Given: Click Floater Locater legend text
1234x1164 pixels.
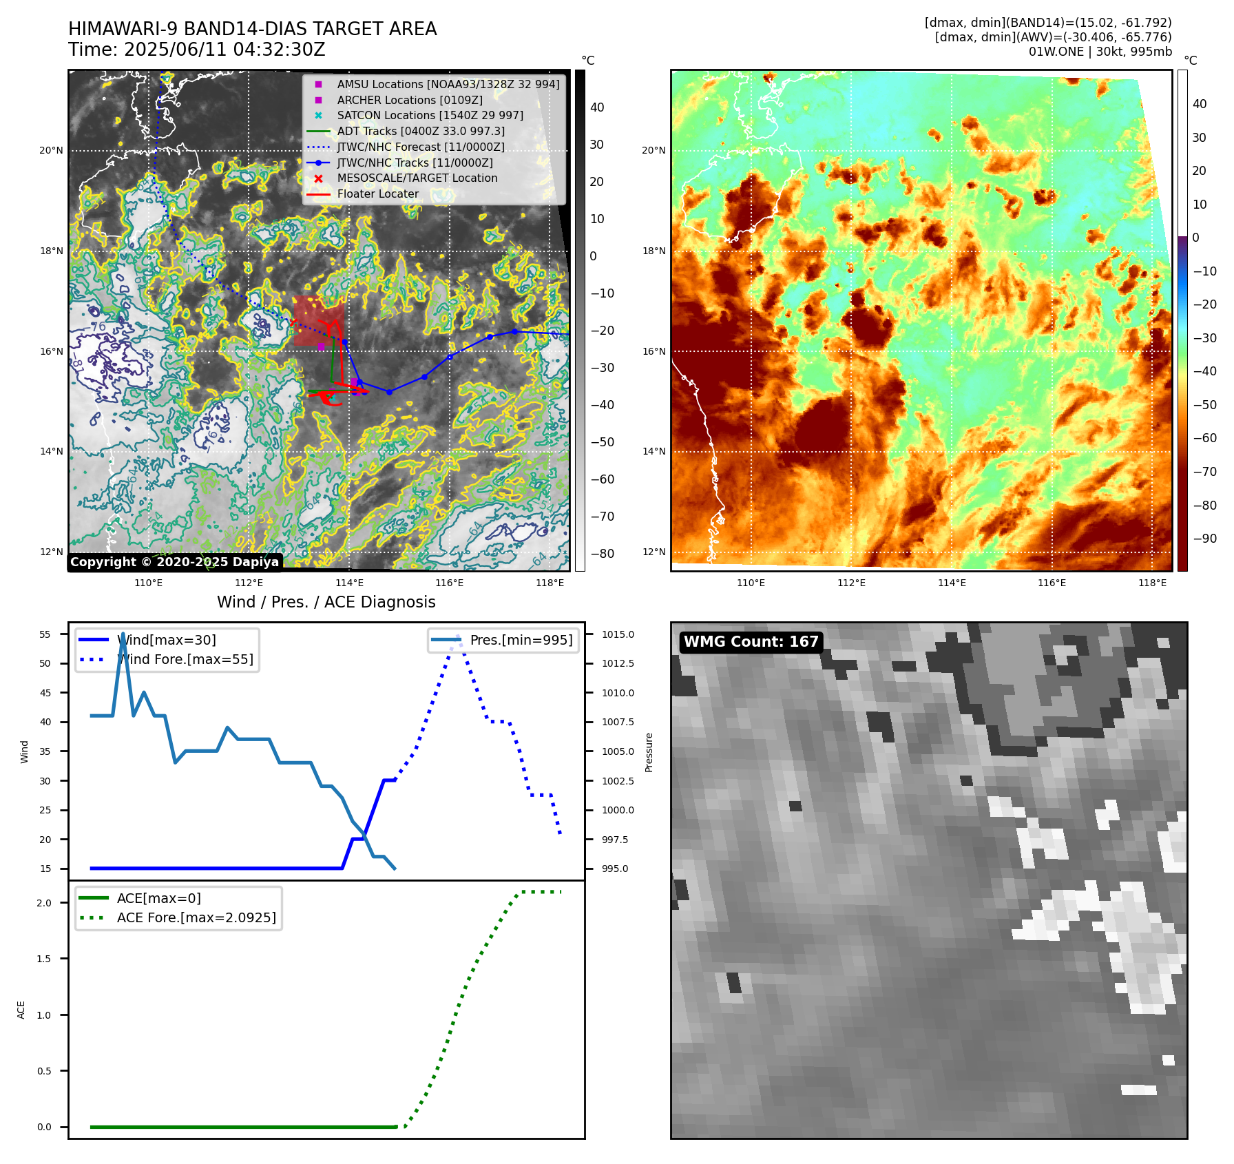Looking at the screenshot, I should [378, 194].
